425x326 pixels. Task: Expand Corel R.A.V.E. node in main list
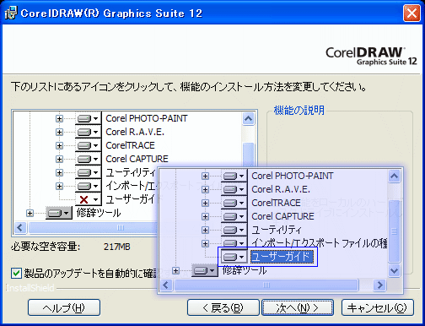[59, 132]
